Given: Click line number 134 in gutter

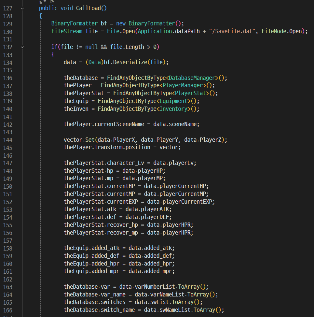Looking at the screenshot, I should [8, 63].
